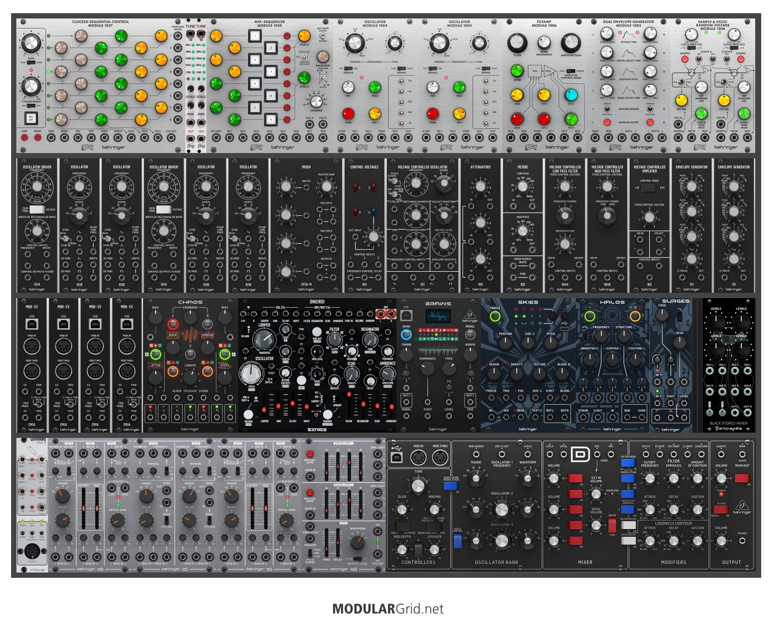Push square button 5 on Mix-Sequencer 1050
This screenshot has height=620, width=777.
pos(255,83)
